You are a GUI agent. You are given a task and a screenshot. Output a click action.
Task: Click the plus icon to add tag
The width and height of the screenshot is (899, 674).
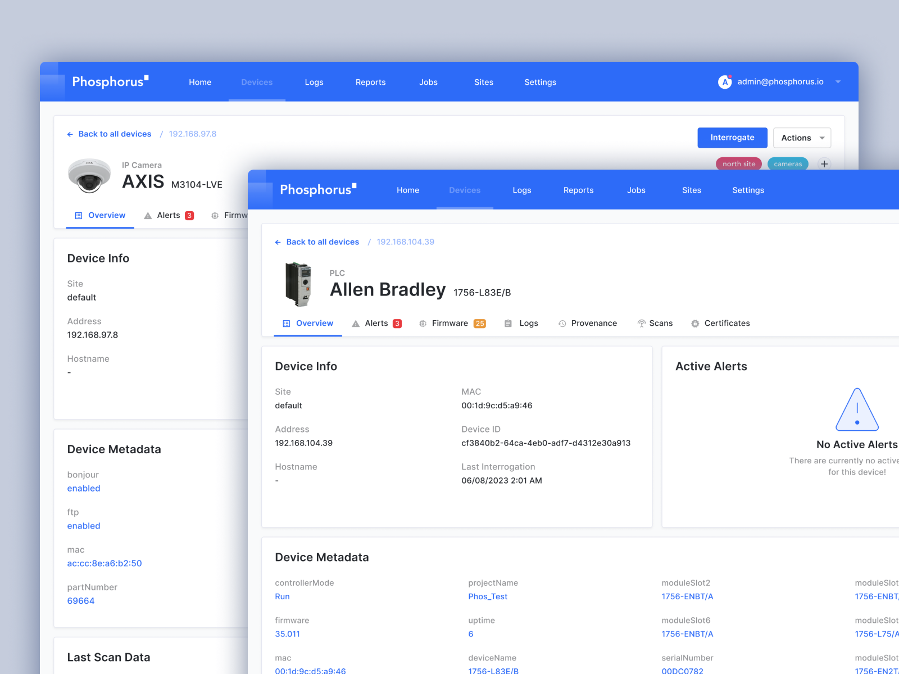coord(824,164)
